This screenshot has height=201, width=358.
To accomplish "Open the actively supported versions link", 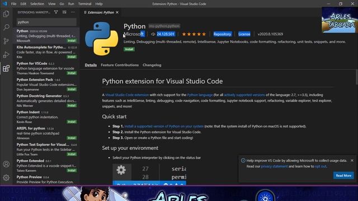I will (x=244, y=95).
